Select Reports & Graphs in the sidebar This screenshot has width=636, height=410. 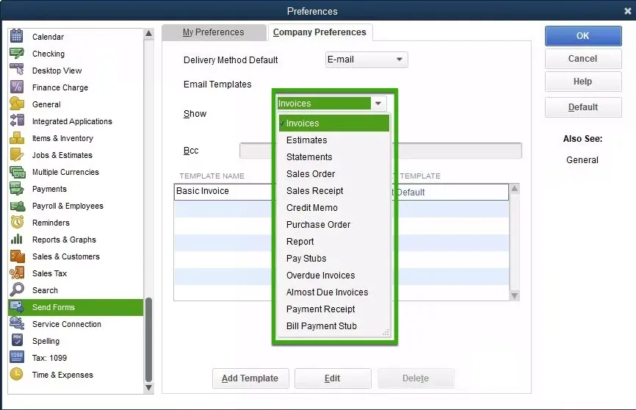pos(76,240)
